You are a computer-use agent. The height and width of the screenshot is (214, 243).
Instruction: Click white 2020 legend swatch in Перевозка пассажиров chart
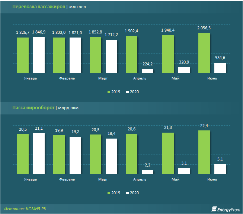(128, 92)
